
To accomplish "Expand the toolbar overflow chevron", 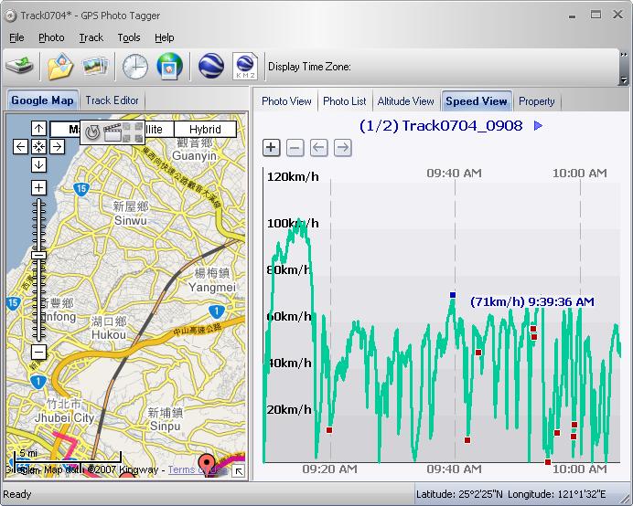I will (624, 55).
